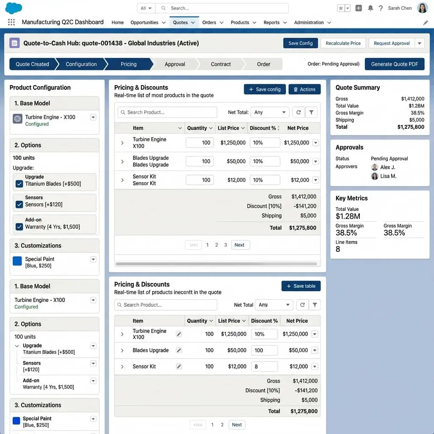Viewport: 434px width, 434px height.
Task: Click the global Search field
Action: point(222,8)
